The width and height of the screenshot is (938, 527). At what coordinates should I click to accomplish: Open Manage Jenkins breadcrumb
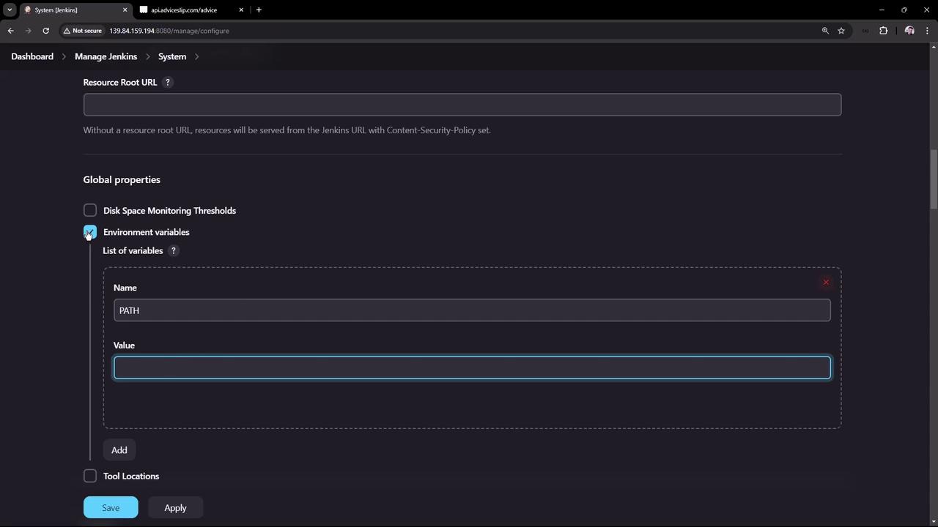point(106,56)
